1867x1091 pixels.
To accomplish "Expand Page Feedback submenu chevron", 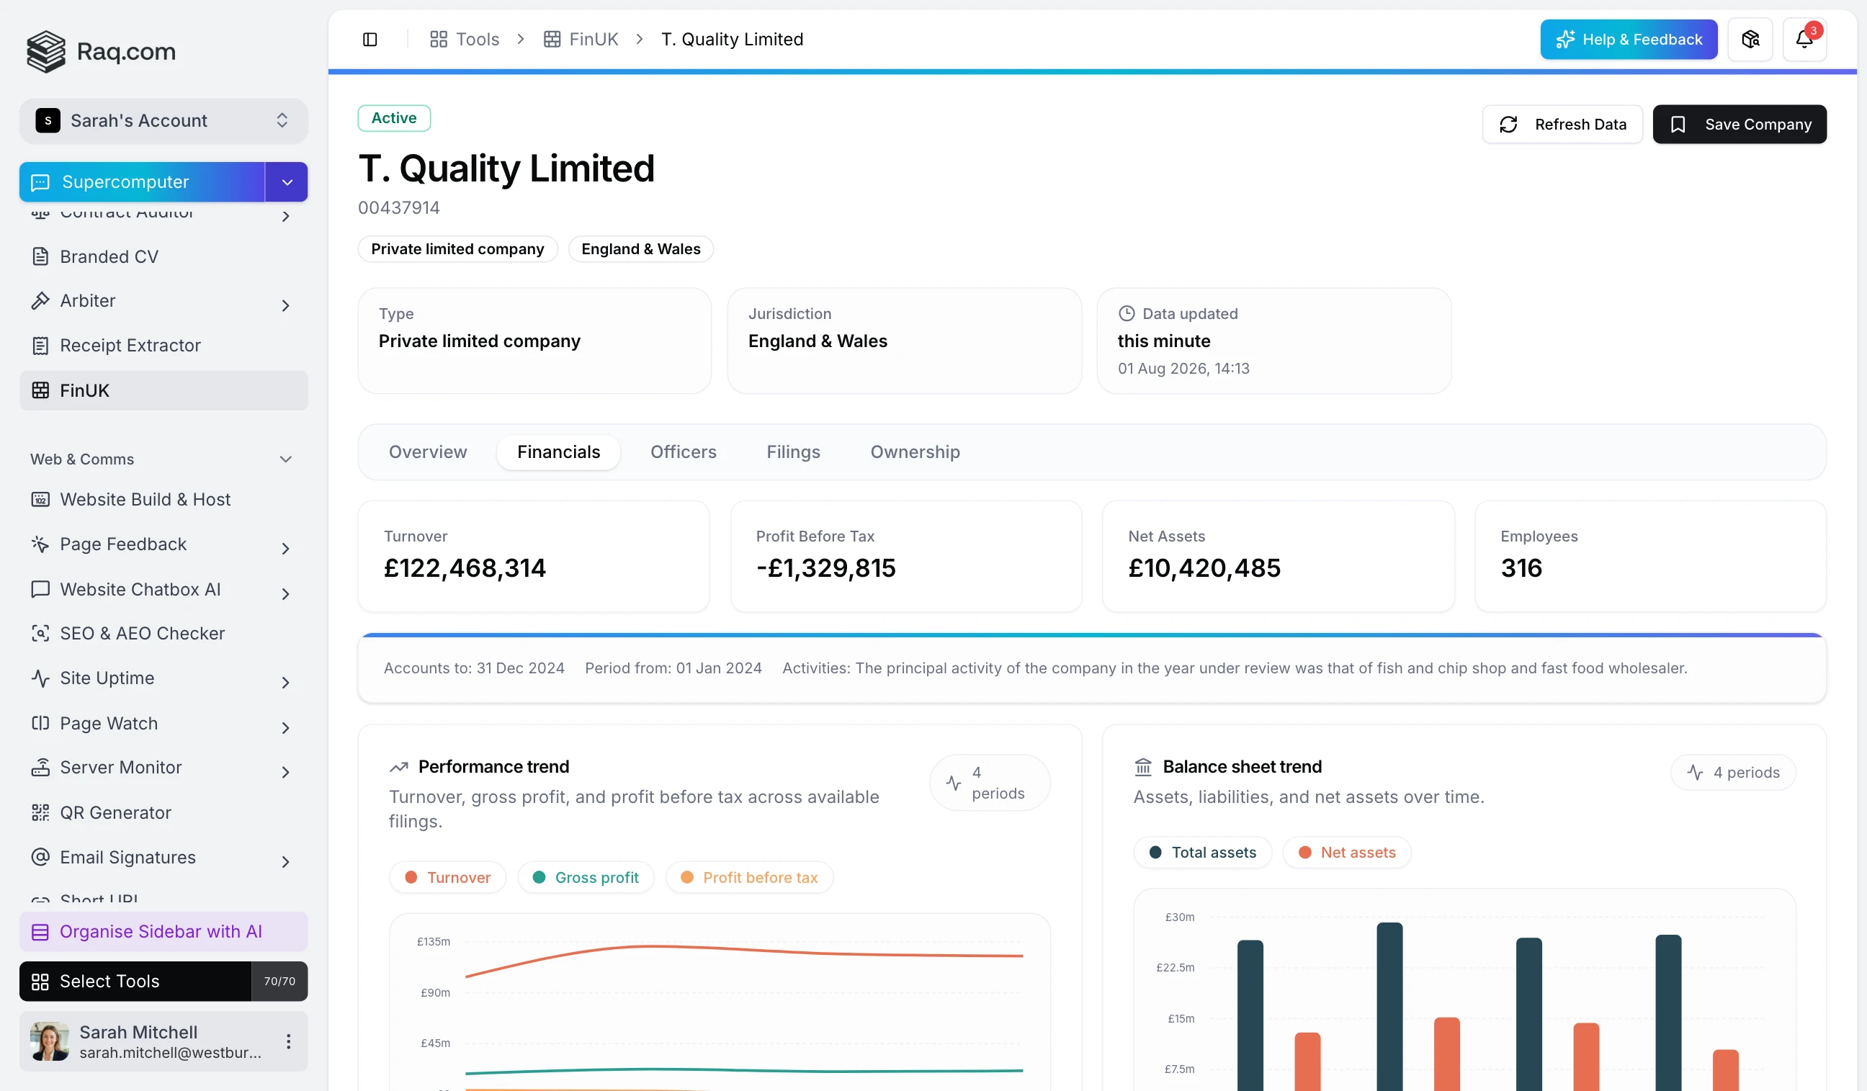I will click(x=286, y=549).
